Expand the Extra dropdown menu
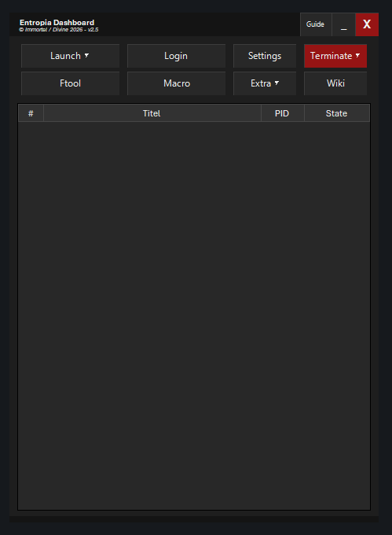The width and height of the screenshot is (392, 535). (x=265, y=83)
